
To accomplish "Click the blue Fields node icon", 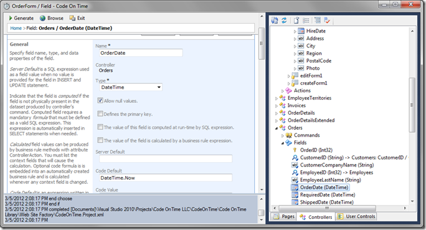I will click(x=288, y=143).
